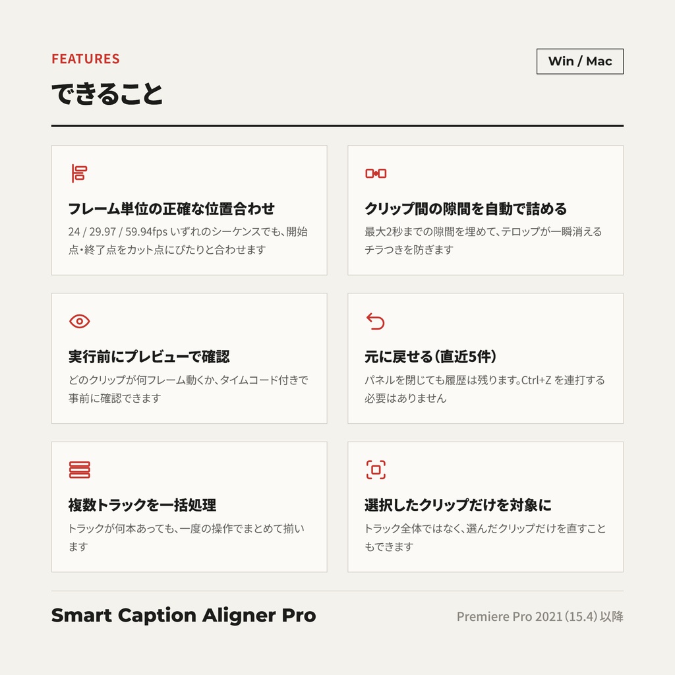Click the gap-closing icon above クリップ間の隙間
The image size is (675, 675).
coord(376,173)
